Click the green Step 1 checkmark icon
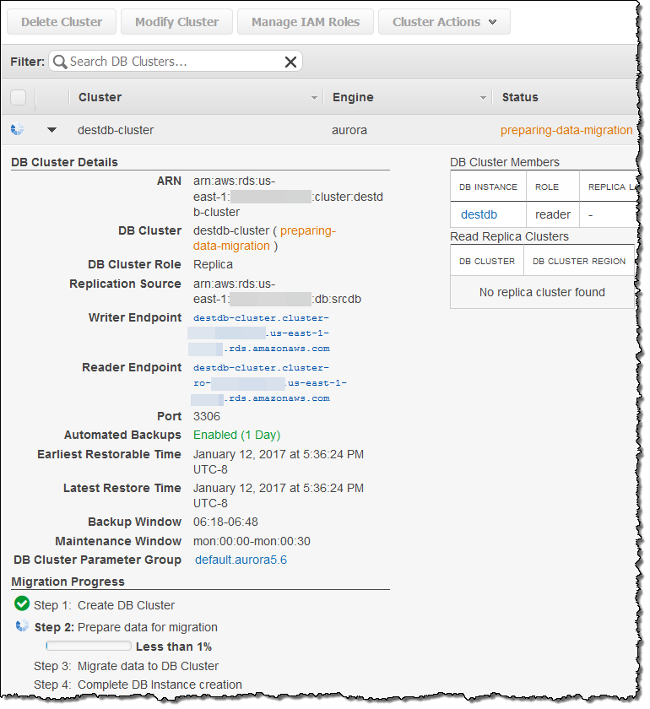This screenshot has height=709, width=650. click(22, 603)
